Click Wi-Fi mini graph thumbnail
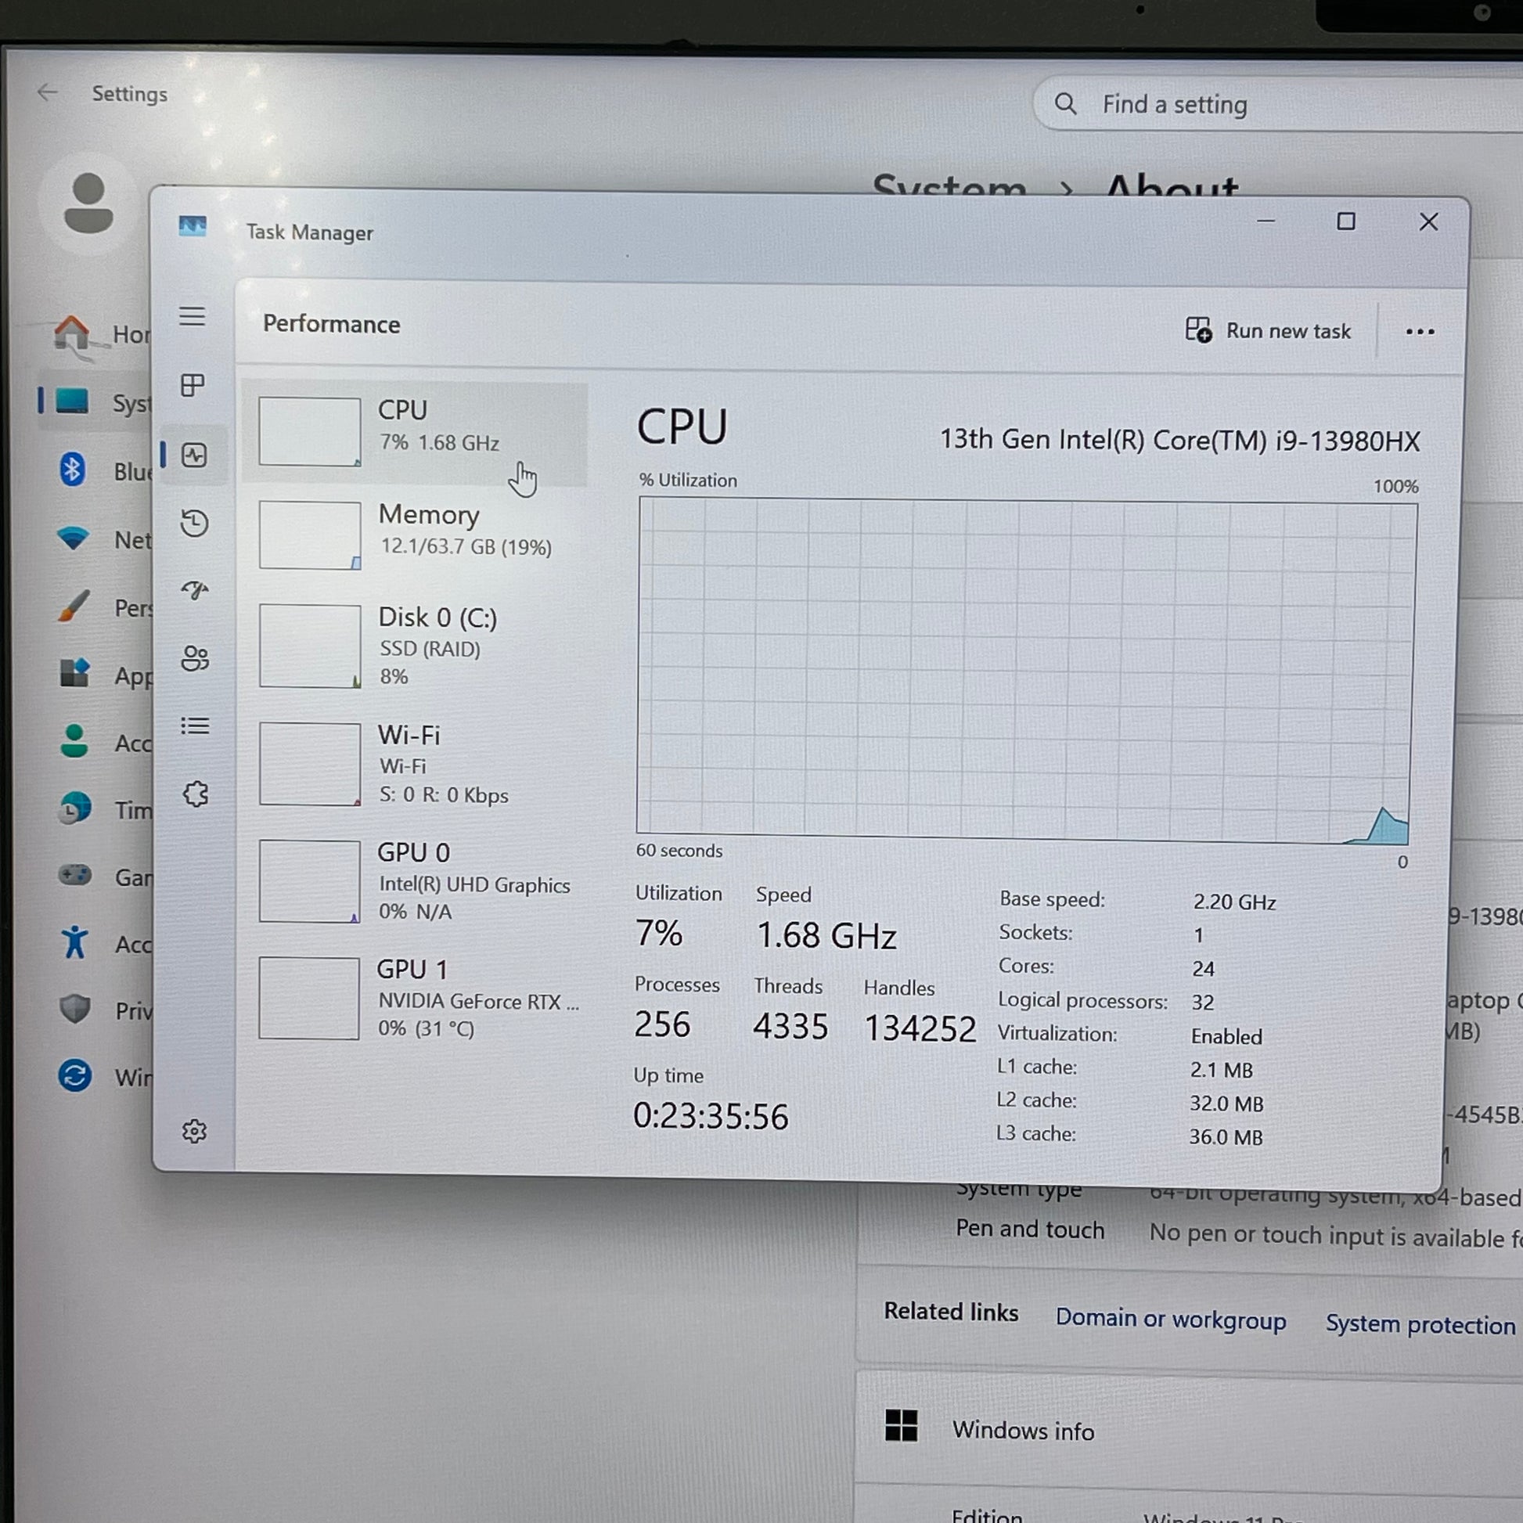 pos(310,764)
